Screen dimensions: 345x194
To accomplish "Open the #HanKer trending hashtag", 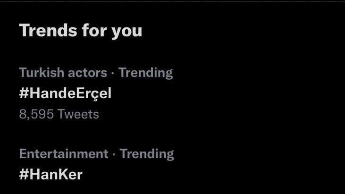I will [50, 175].
